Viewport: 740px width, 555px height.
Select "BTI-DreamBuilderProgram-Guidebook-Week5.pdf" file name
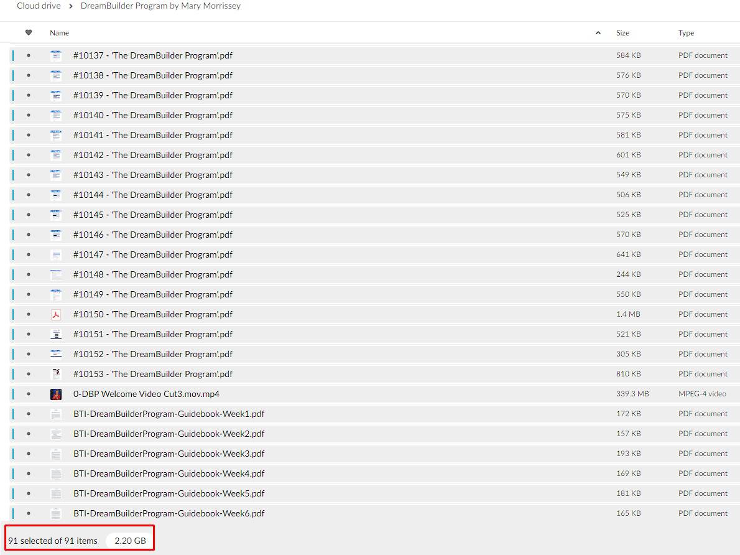pos(169,493)
